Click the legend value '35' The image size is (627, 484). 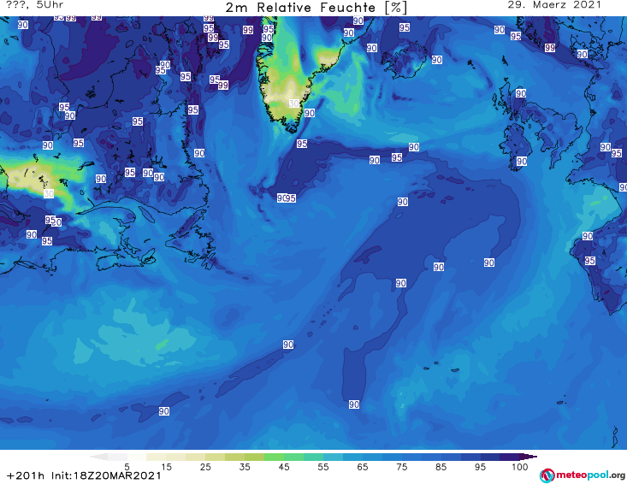point(245,467)
